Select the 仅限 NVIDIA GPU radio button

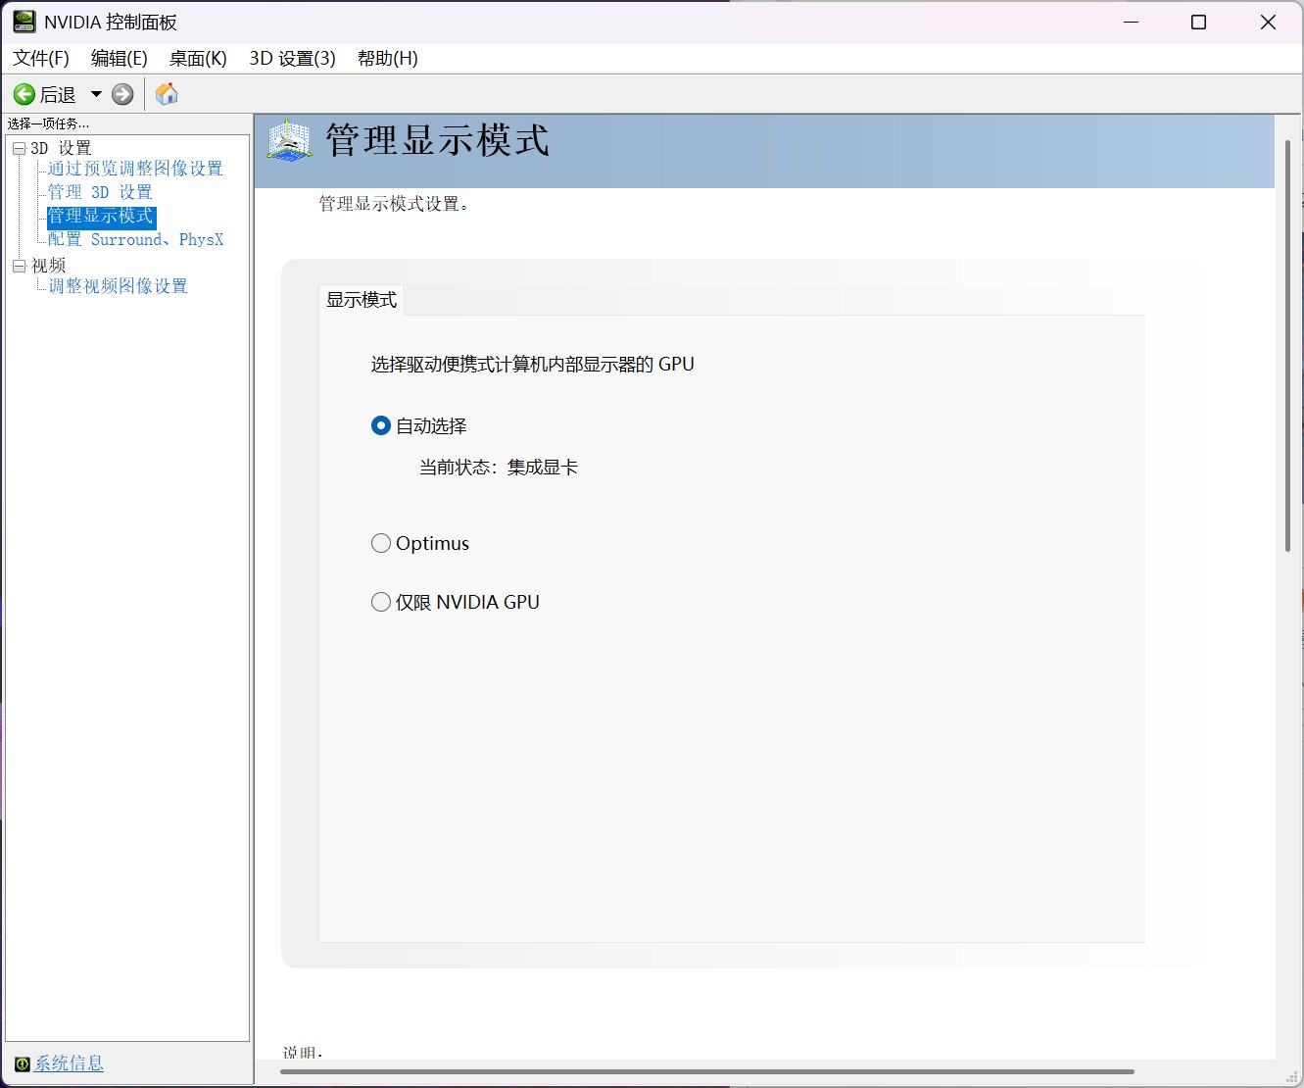[x=381, y=602]
